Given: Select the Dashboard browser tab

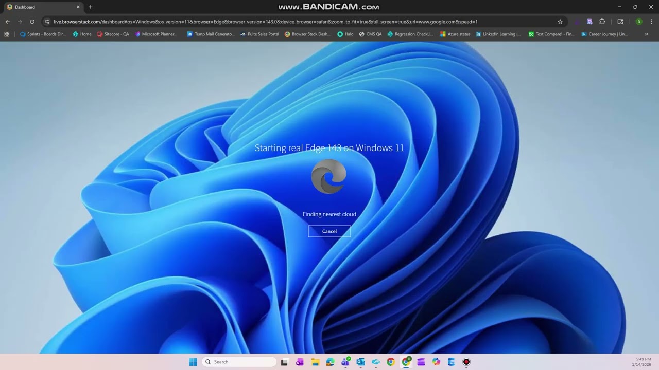Looking at the screenshot, I should tap(44, 7).
